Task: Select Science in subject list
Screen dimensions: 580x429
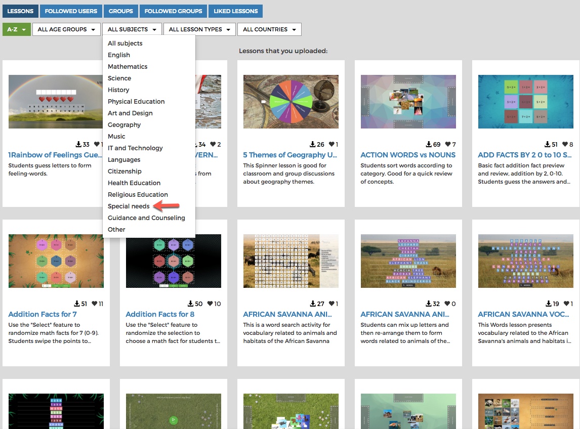Action: click(x=119, y=78)
